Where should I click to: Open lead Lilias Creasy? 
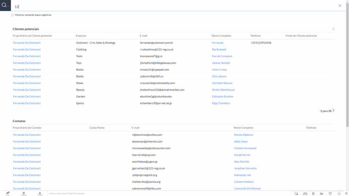pyautogui.click(x=219, y=69)
